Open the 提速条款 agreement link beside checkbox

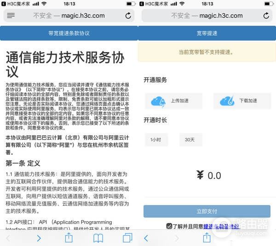click(x=221, y=226)
